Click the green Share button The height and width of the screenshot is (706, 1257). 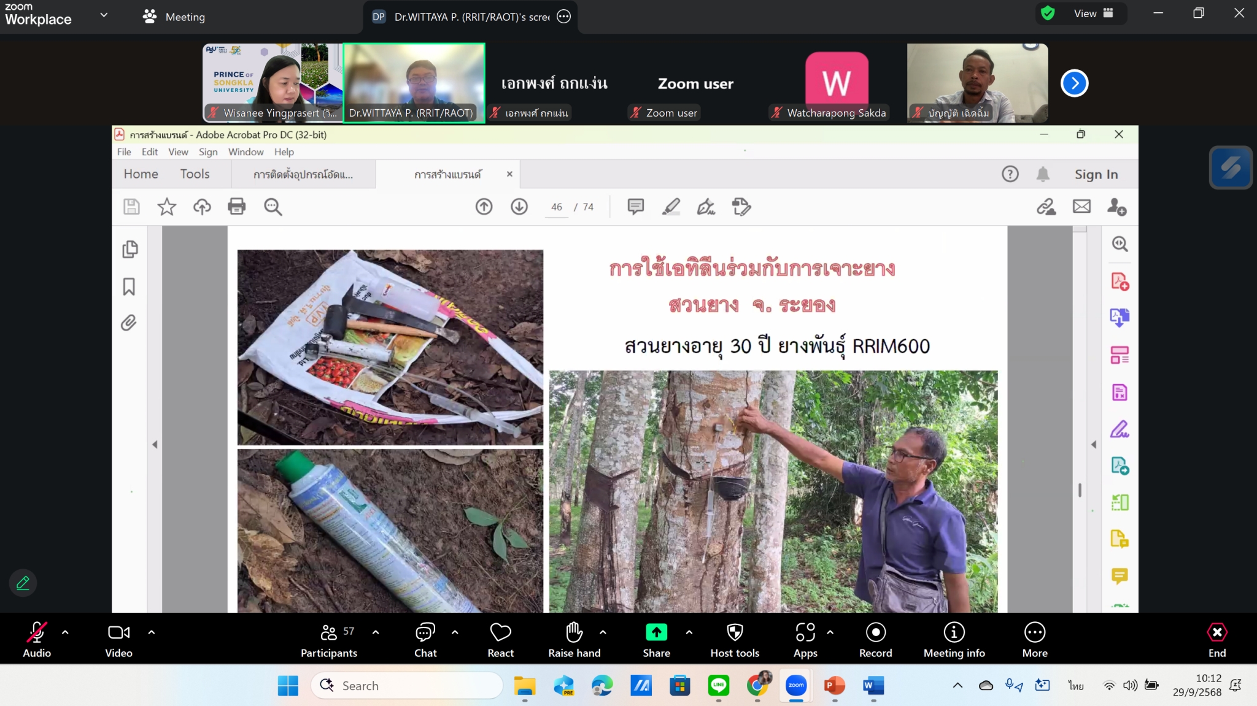656,632
